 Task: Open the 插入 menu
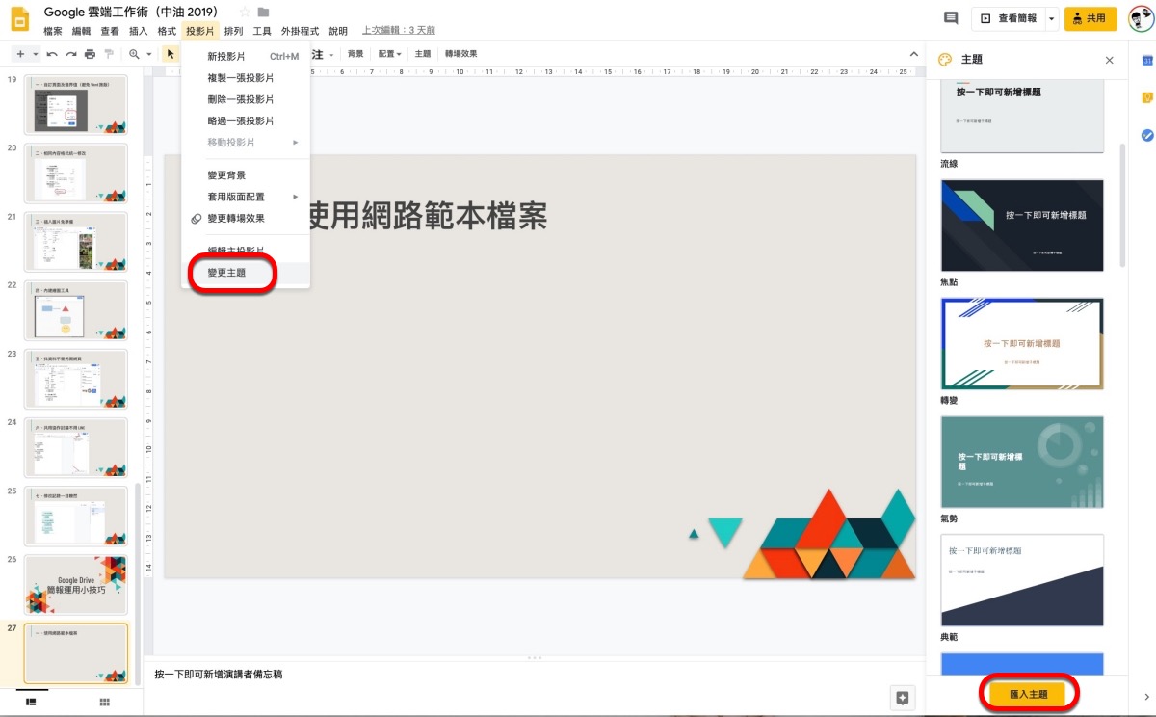pyautogui.click(x=138, y=31)
